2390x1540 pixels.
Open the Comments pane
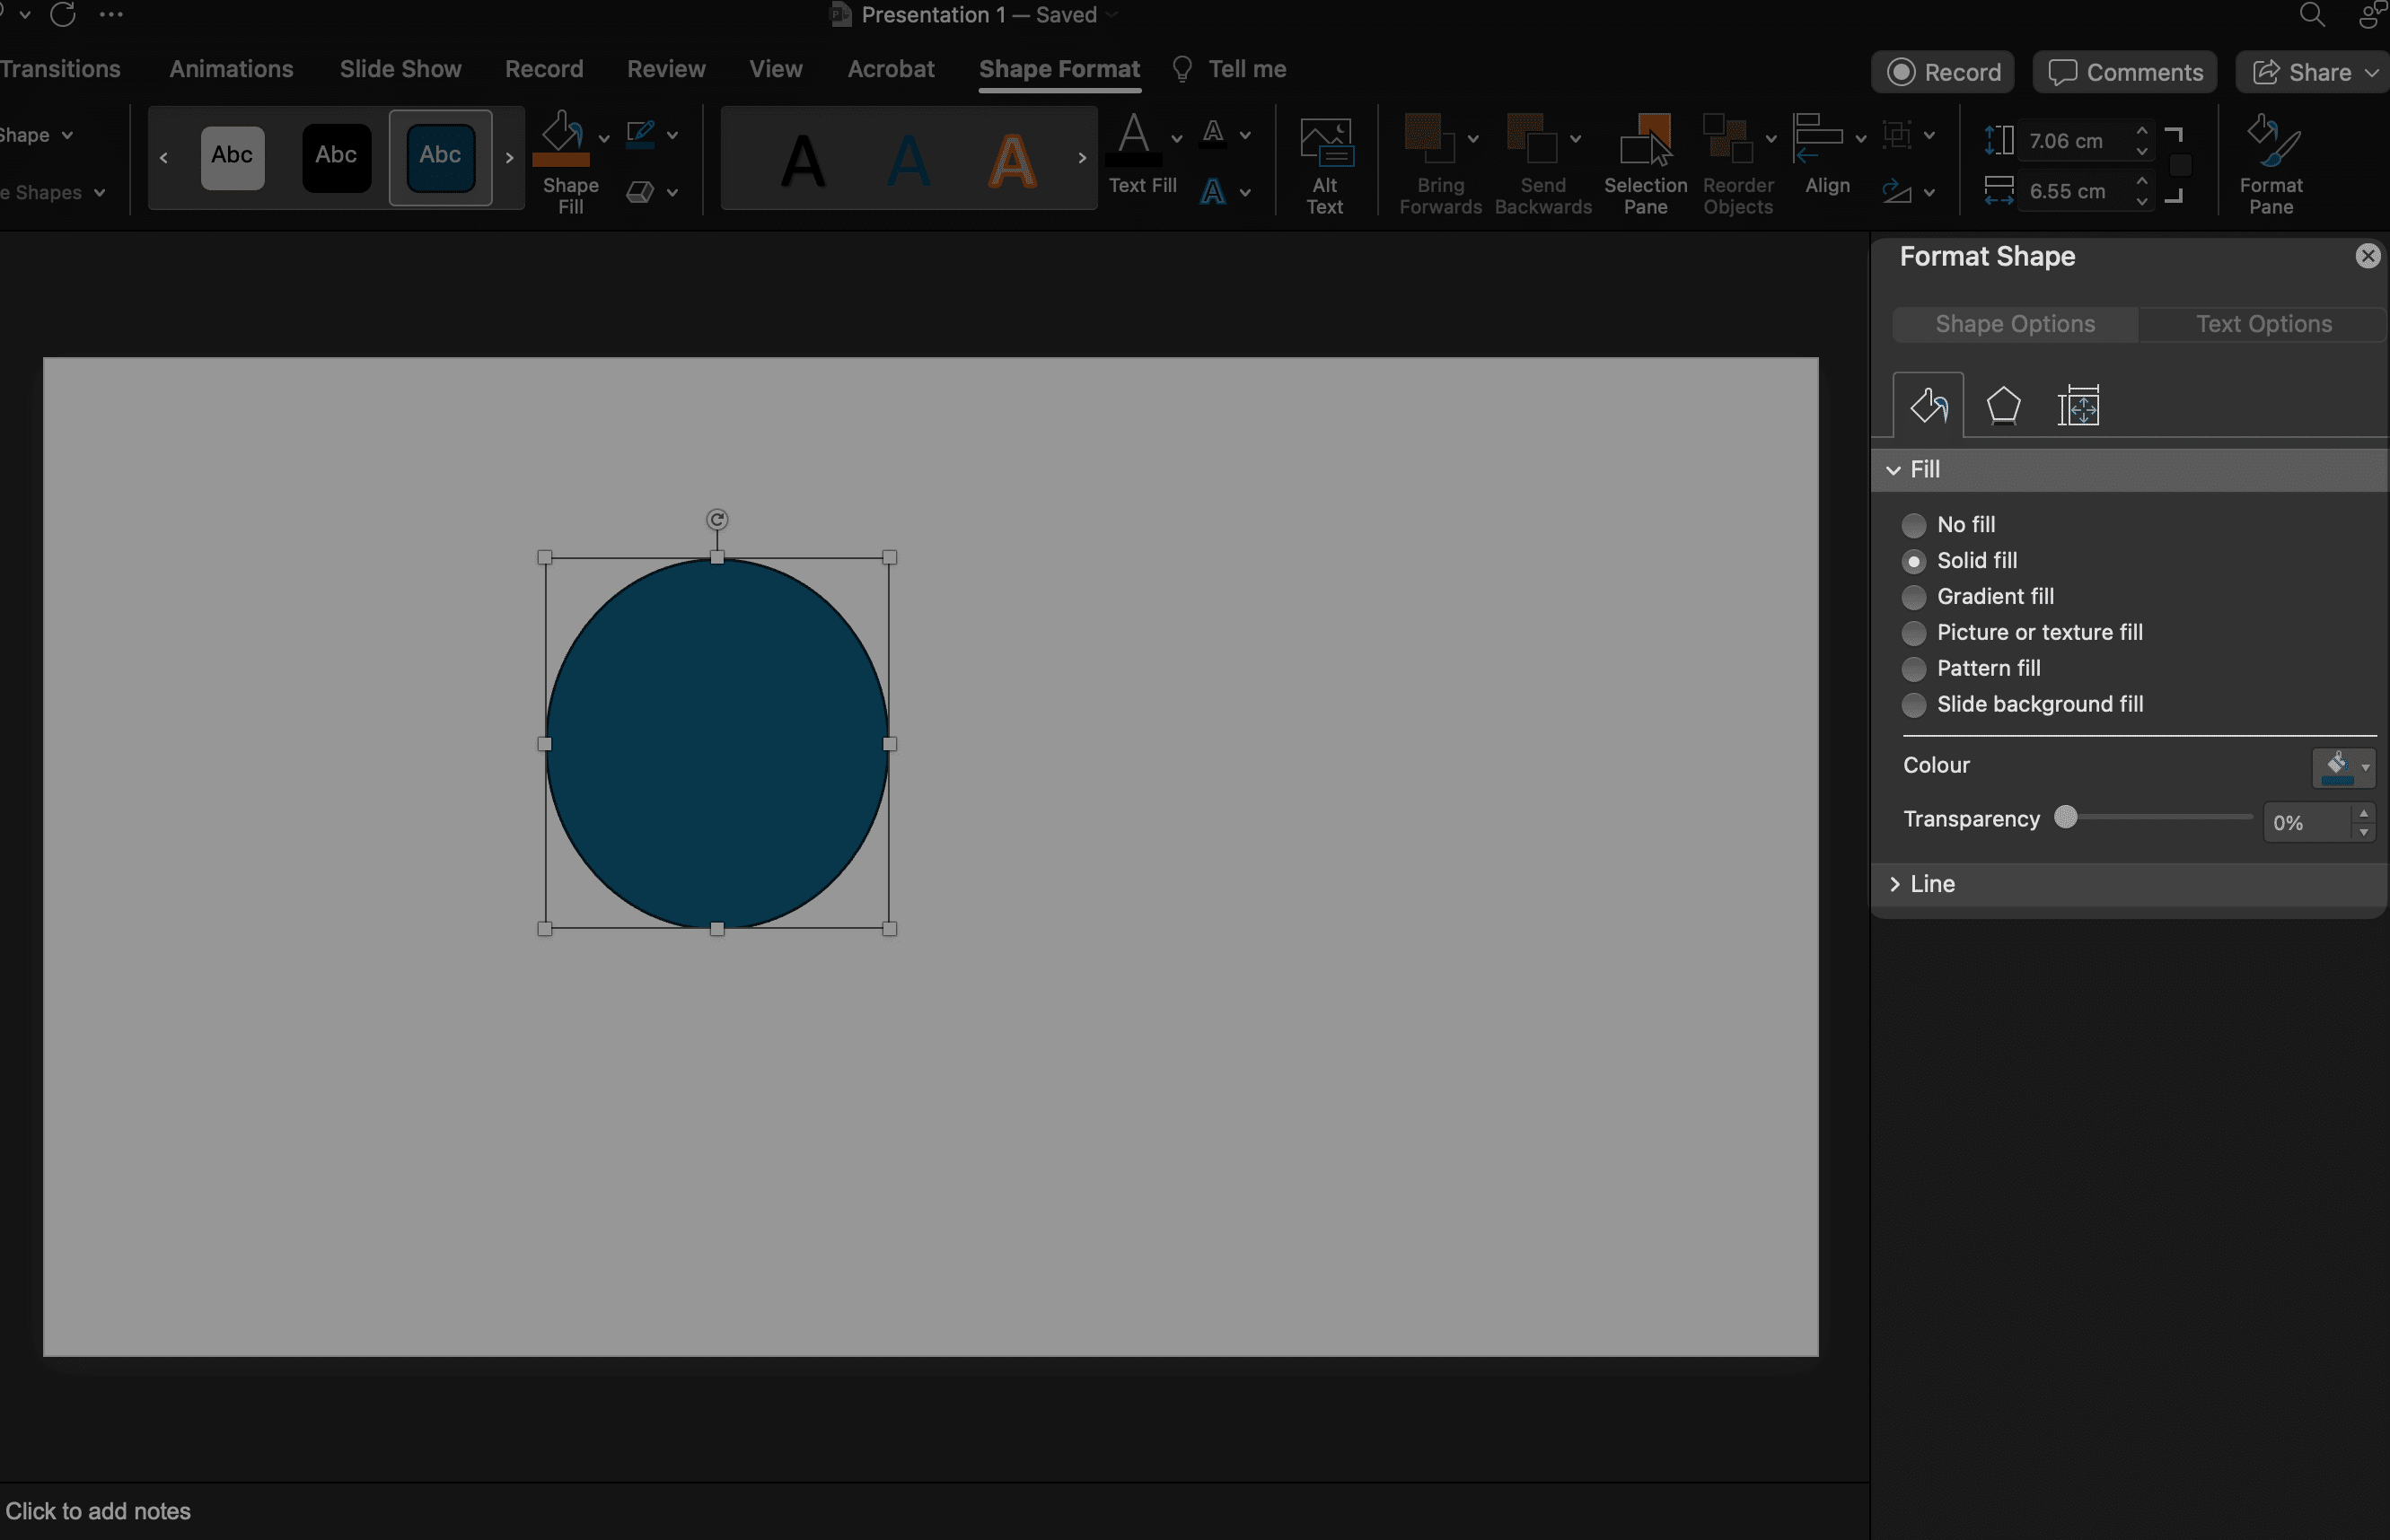(2125, 72)
